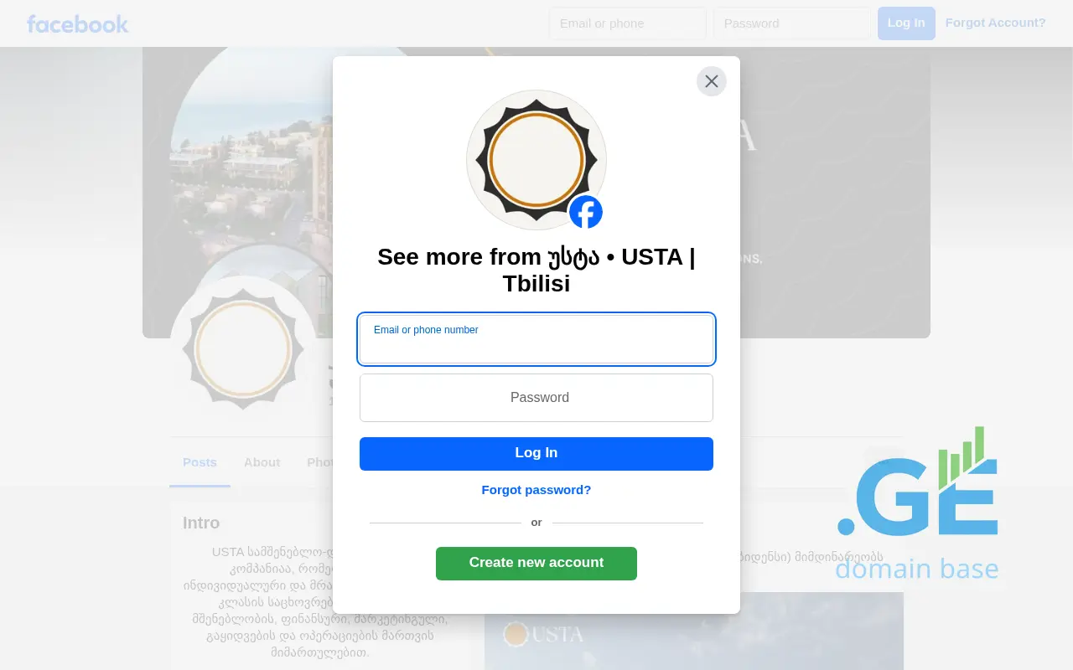Open the Forgot Account? link in the header
Image resolution: width=1073 pixels, height=670 pixels.
click(996, 23)
